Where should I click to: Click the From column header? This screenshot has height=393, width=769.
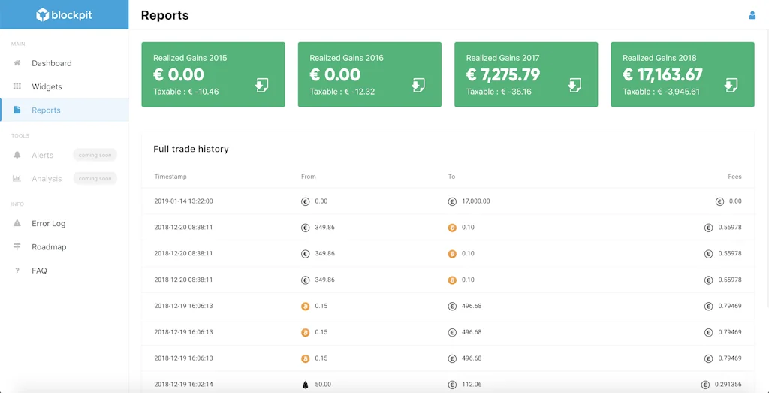point(309,176)
